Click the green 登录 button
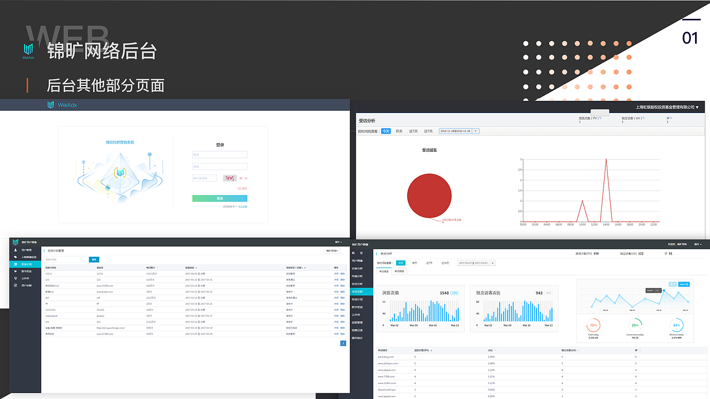710x399 pixels. coord(220,198)
